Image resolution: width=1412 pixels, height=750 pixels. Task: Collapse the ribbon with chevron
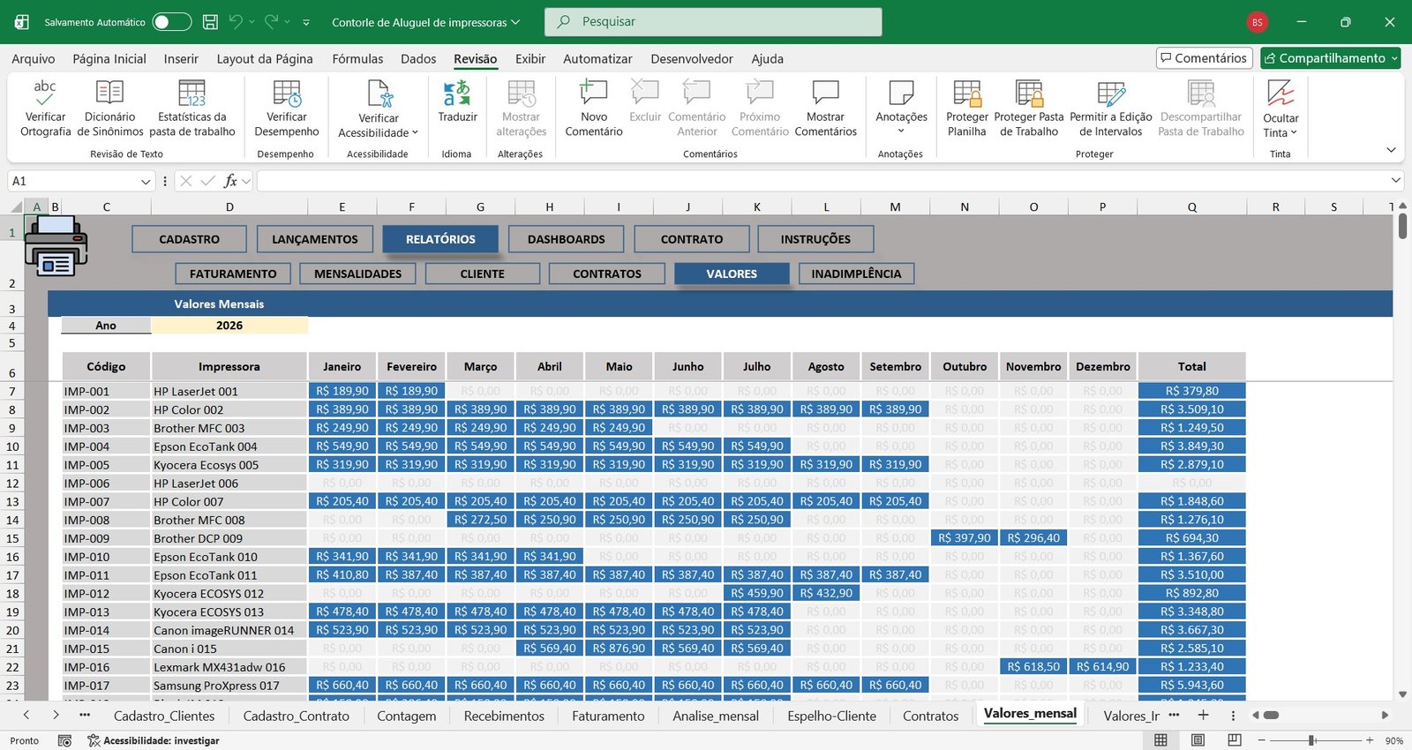click(x=1391, y=150)
